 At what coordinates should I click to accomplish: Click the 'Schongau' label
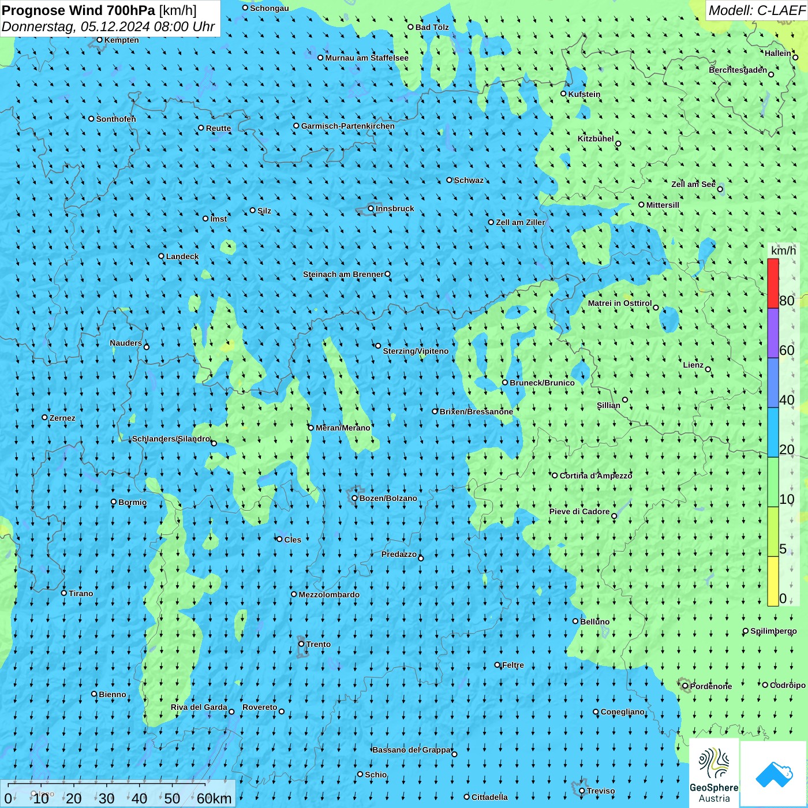click(x=270, y=8)
